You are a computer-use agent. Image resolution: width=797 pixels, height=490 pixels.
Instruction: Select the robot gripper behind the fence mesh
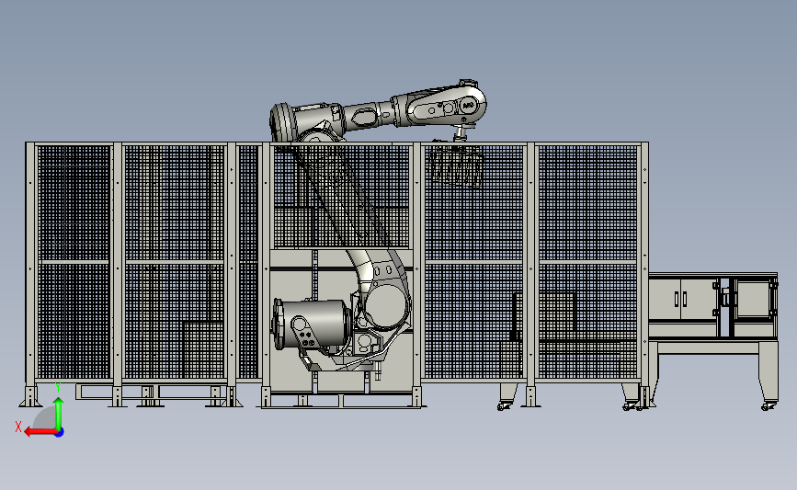pos(456,165)
